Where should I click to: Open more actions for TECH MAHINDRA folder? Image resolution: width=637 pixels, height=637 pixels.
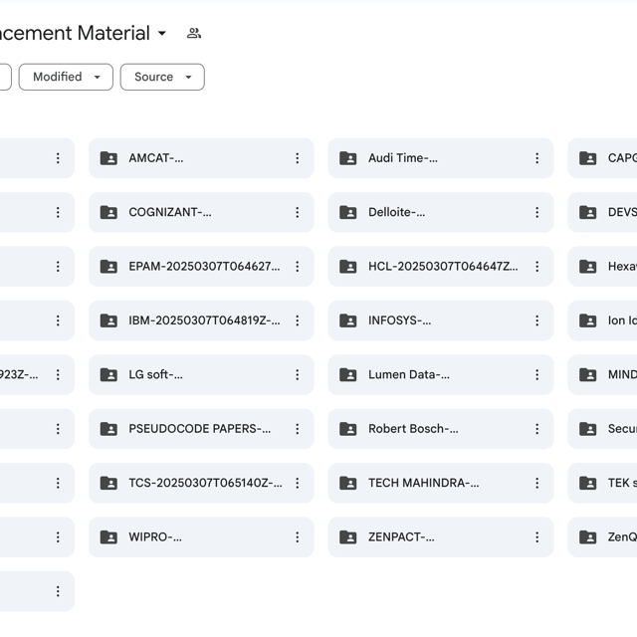click(x=537, y=483)
